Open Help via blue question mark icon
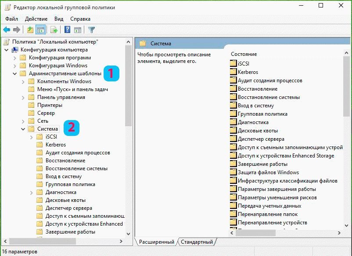Viewport: 352px width, 256px height. [x=68, y=30]
